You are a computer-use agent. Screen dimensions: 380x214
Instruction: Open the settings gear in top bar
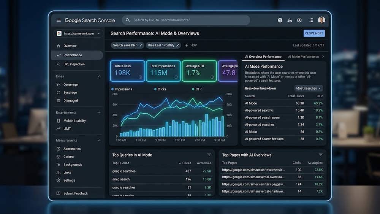(x=299, y=21)
